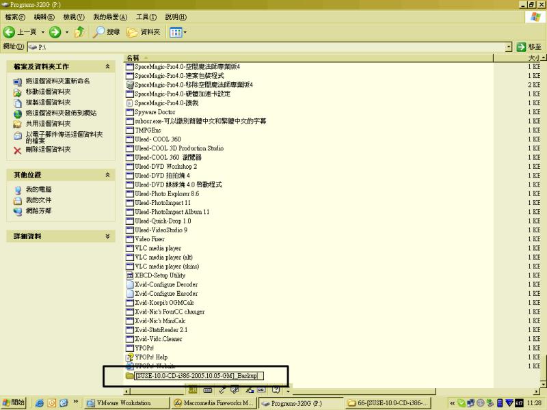Click the 複製這個資料夾 link
Viewport: 547px width, 410px height.
(48, 102)
